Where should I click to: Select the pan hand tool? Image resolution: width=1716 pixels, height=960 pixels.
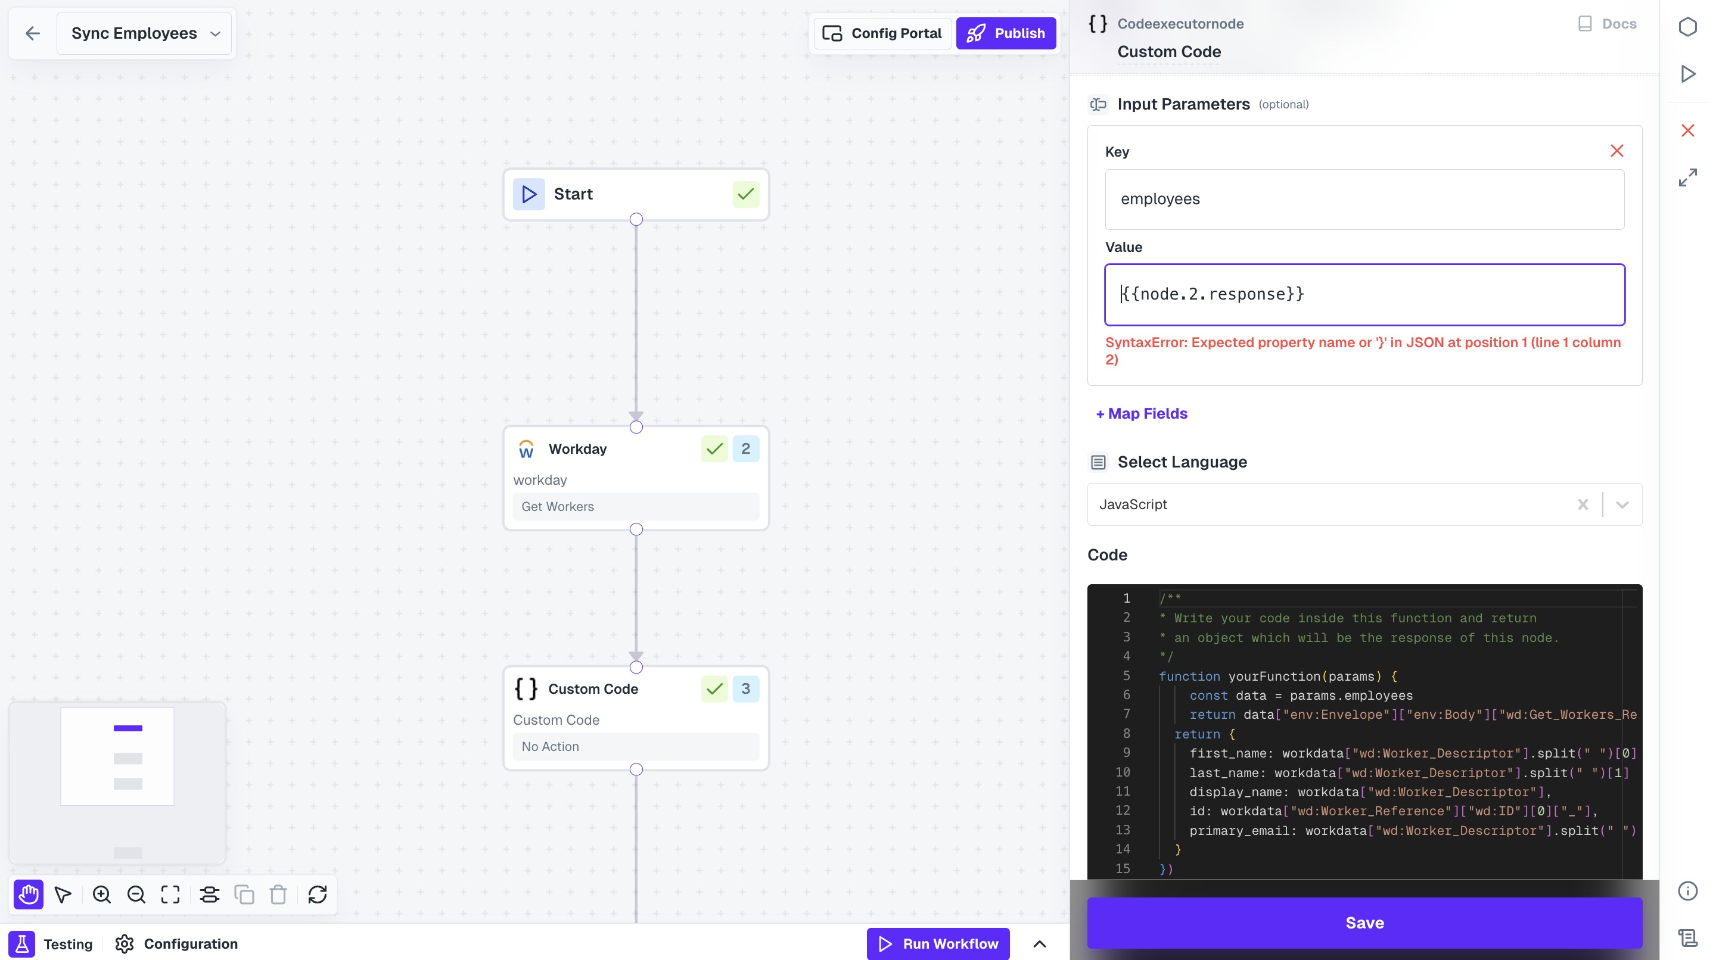coord(28,894)
